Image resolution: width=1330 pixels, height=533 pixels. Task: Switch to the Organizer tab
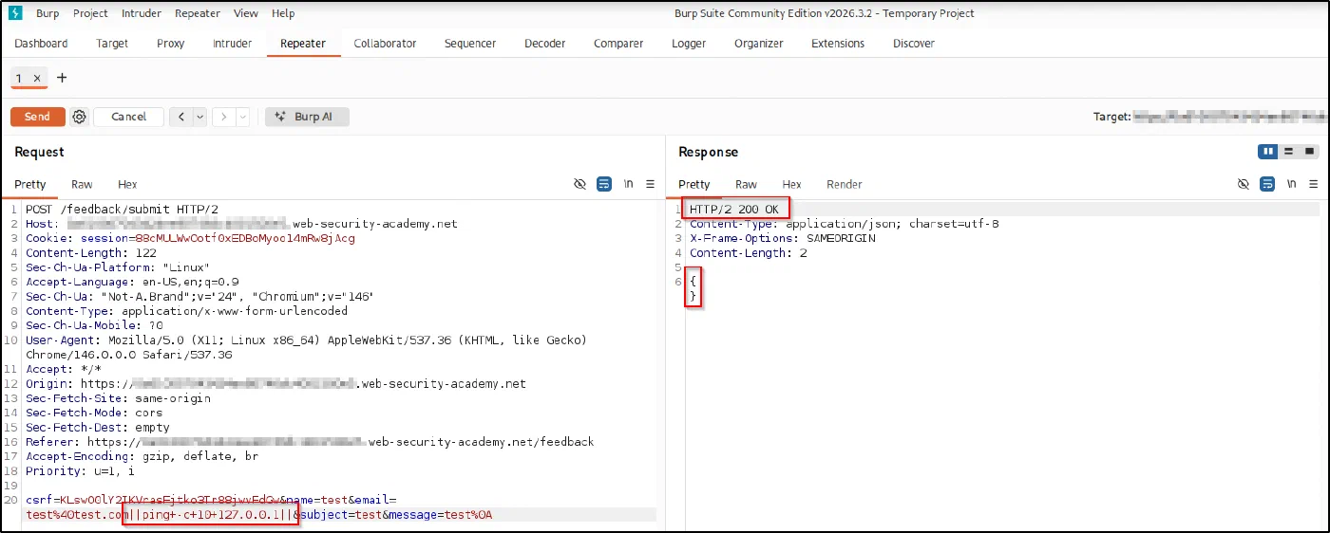[759, 44]
